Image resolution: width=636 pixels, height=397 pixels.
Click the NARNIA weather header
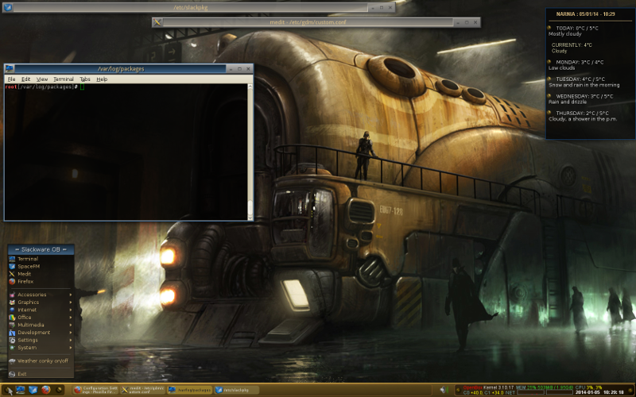pos(585,13)
